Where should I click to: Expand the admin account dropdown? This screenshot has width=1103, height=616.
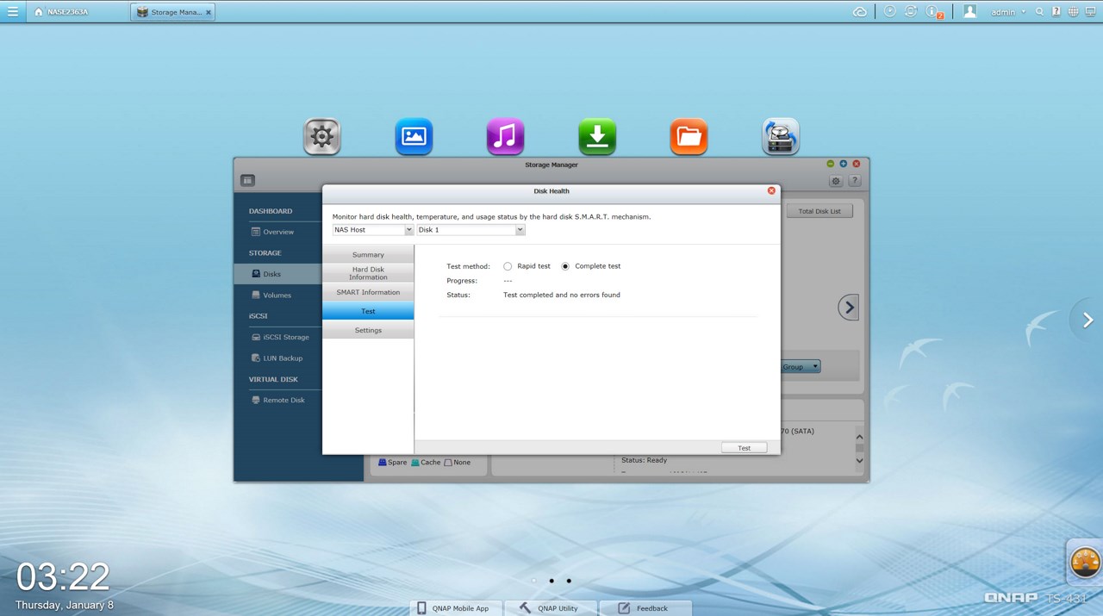(x=1008, y=12)
